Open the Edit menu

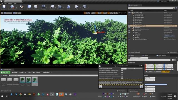tap(6, 3)
